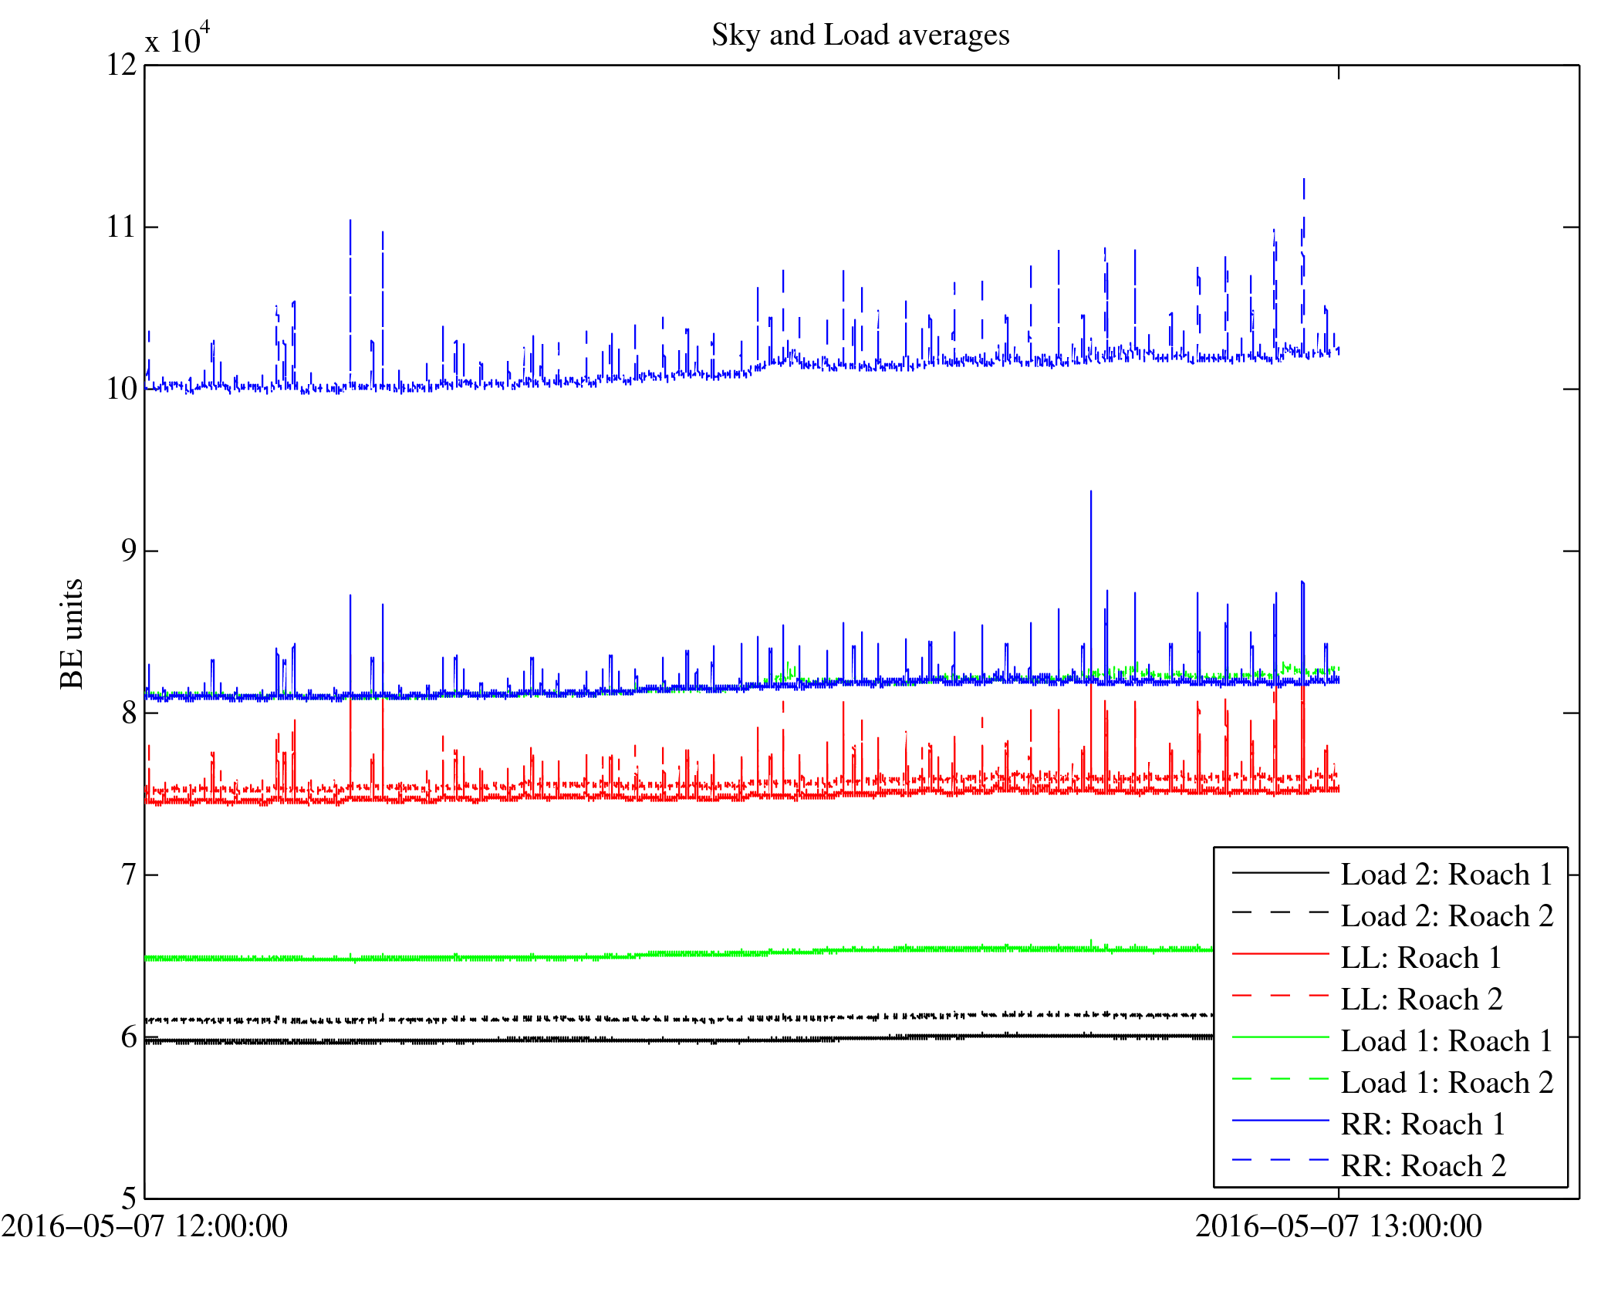The image size is (1601, 1298).
Task: Select 'Load 2: Roach 2' legend entry
Action: [1446, 916]
